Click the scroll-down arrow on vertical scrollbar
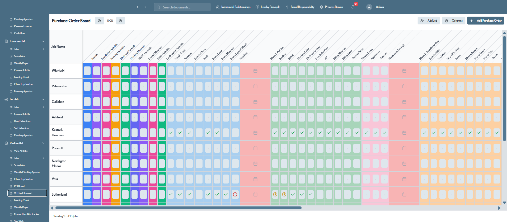Image resolution: width=507 pixels, height=222 pixels. [504, 203]
